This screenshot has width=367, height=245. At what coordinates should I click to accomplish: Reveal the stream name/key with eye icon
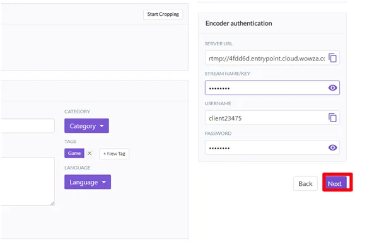(x=332, y=88)
